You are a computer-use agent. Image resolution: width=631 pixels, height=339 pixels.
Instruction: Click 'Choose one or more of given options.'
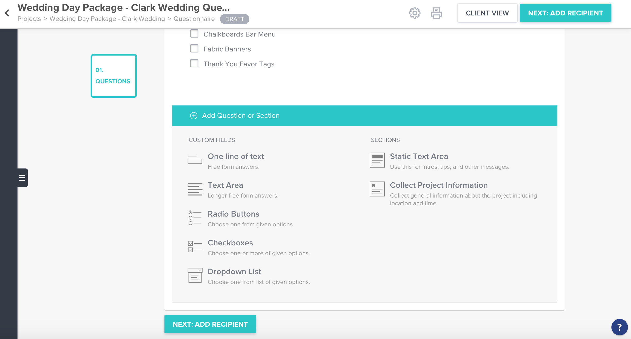click(x=259, y=253)
